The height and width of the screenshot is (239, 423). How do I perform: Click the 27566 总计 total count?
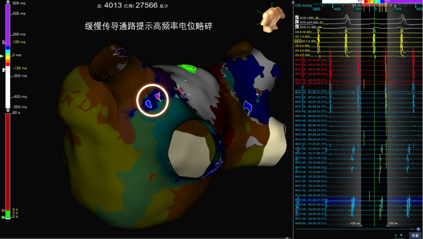pos(152,5)
